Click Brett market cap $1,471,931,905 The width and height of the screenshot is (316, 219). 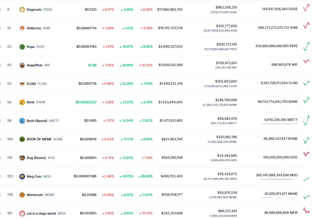(171, 121)
